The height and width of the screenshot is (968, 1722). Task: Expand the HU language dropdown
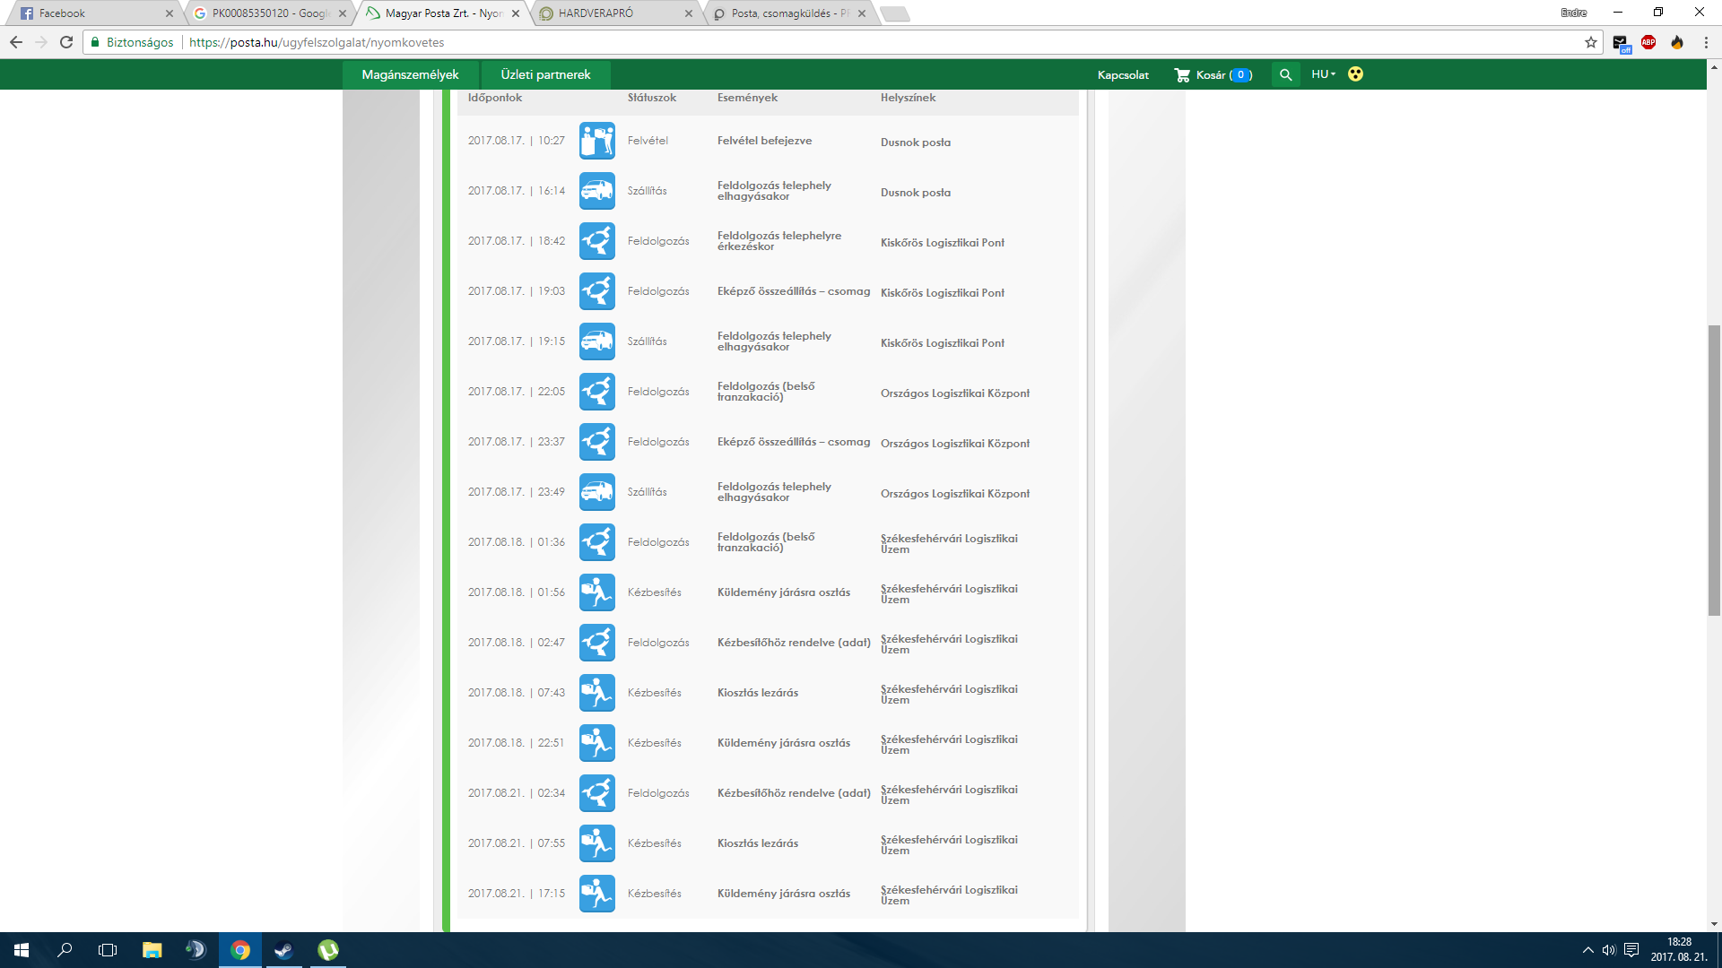click(x=1323, y=74)
